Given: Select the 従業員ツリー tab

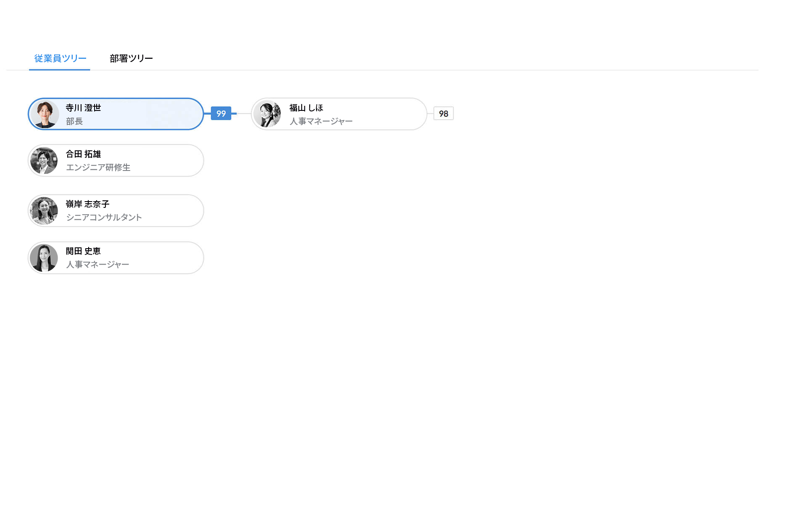Looking at the screenshot, I should [x=60, y=58].
